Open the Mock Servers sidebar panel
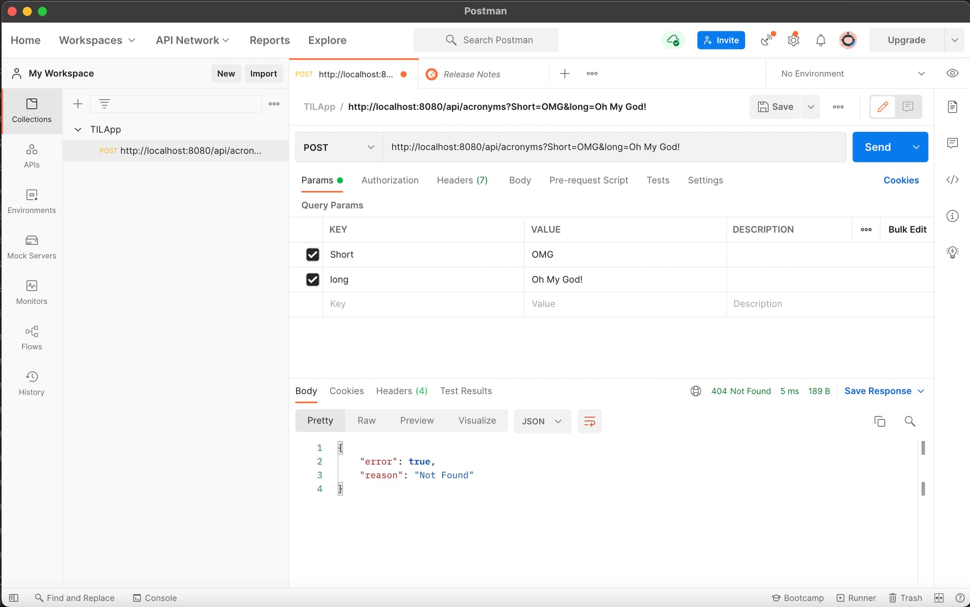The height and width of the screenshot is (607, 970). (x=31, y=247)
